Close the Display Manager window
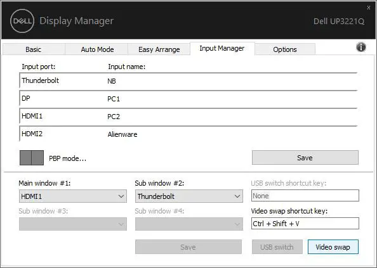 click(369, 8)
